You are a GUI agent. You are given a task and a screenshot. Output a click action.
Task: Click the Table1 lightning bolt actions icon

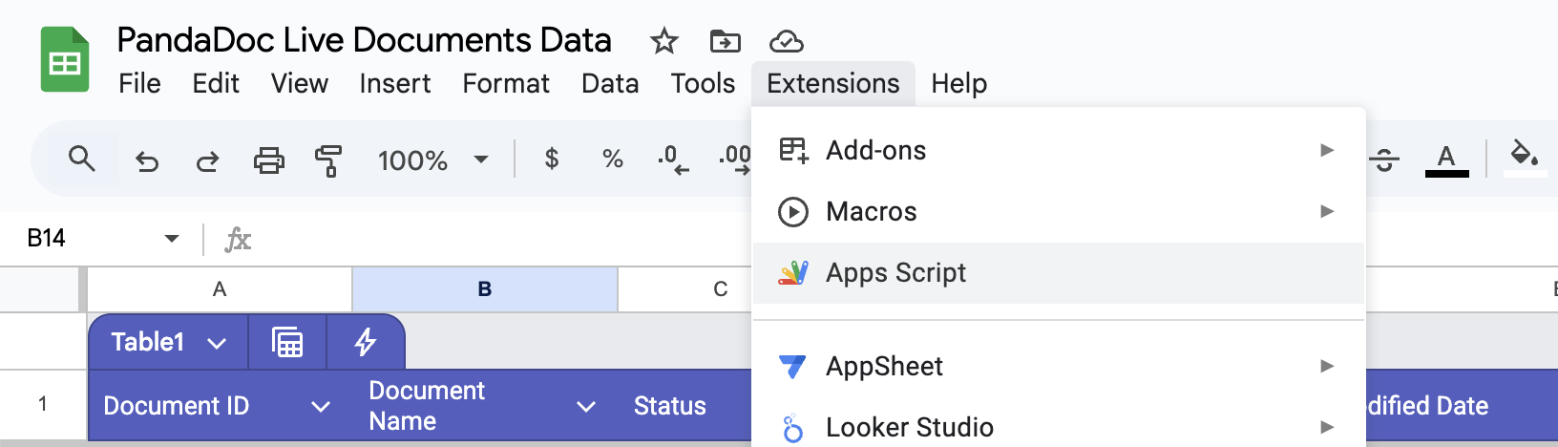coord(366,342)
